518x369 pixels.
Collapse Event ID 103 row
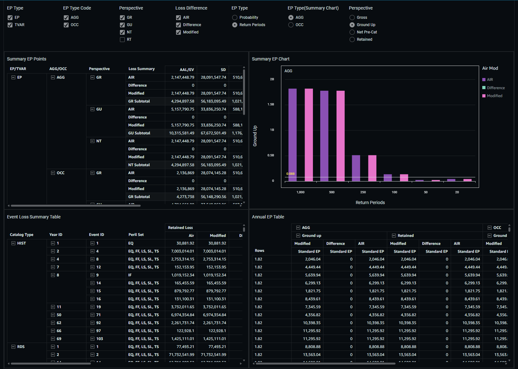click(x=93, y=339)
